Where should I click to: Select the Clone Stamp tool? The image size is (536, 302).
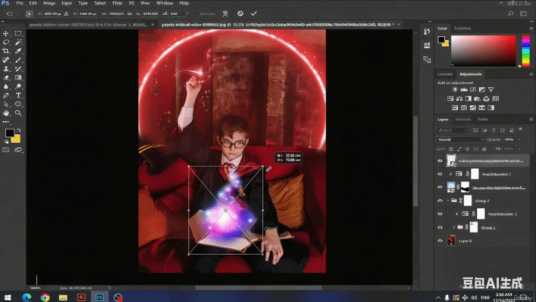pos(6,69)
